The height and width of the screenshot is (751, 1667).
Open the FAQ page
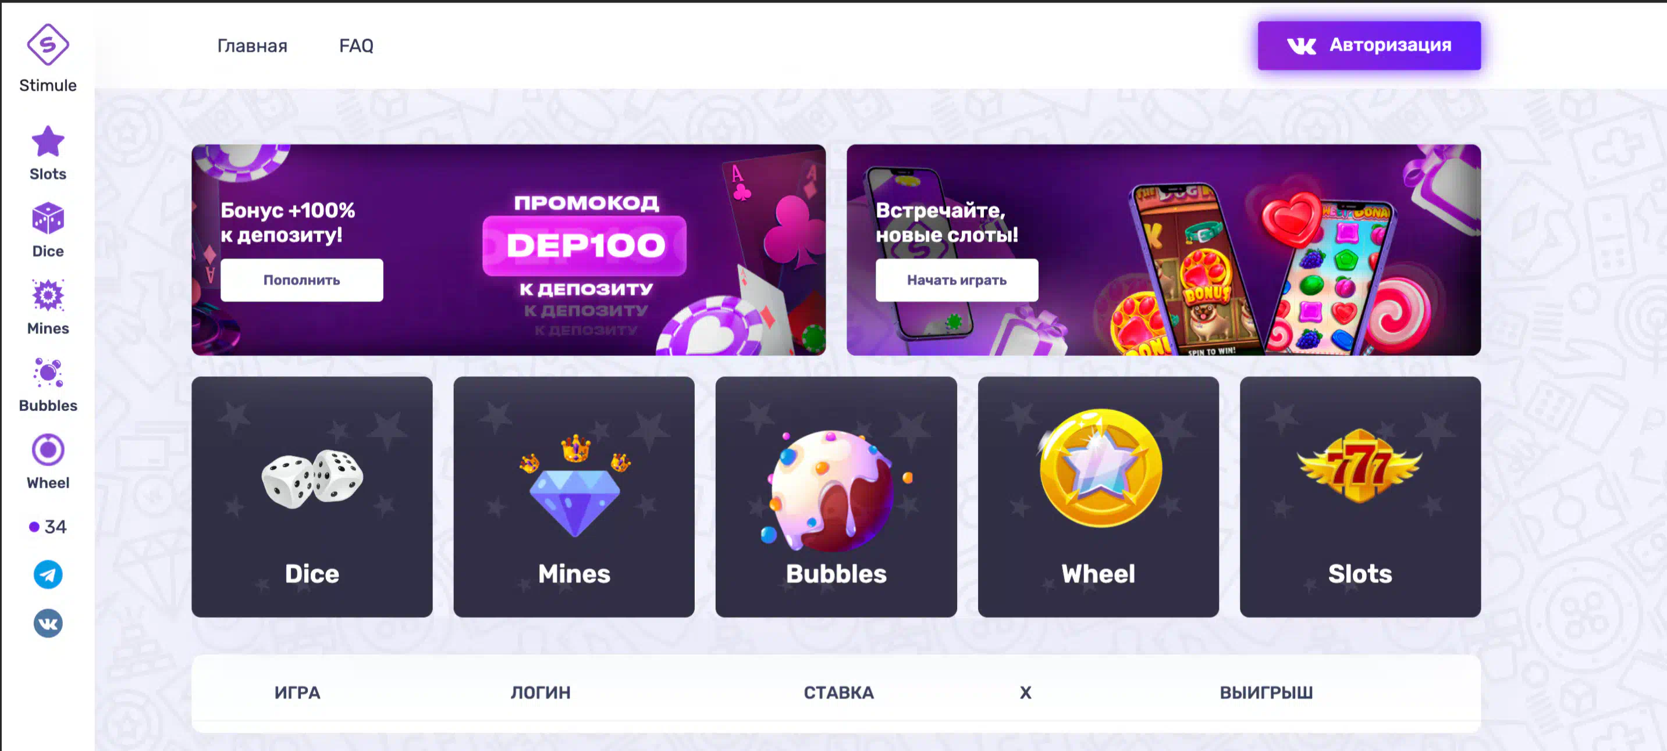(x=357, y=46)
